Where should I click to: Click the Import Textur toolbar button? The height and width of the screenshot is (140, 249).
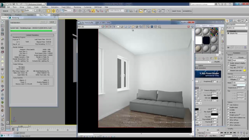(176, 11)
